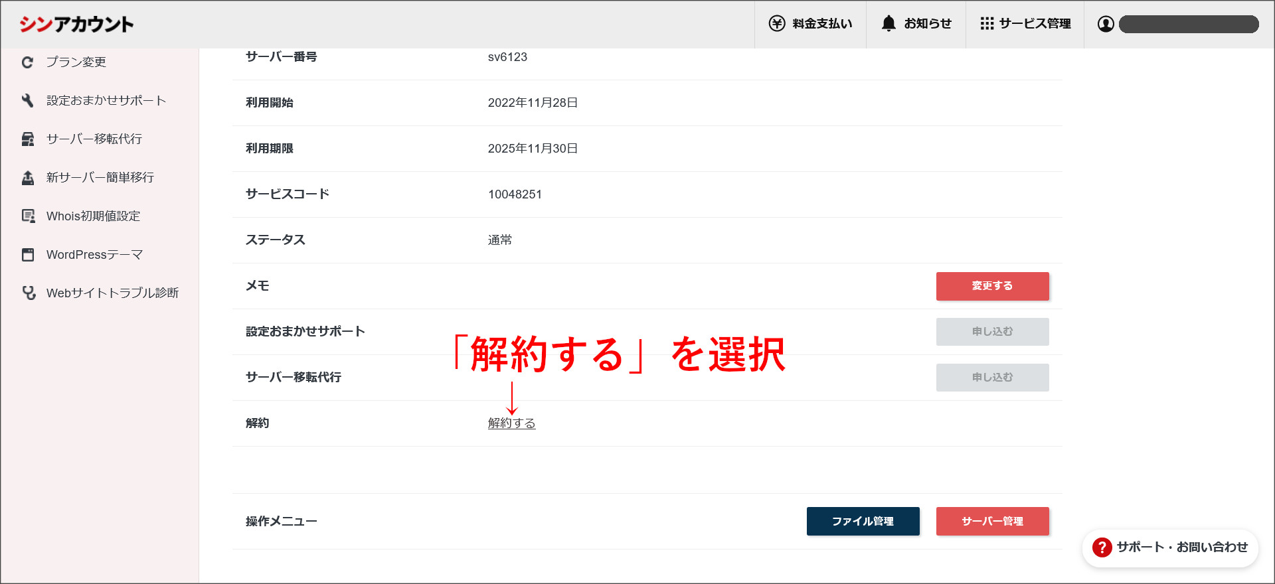Click the サービス管理 grid icon
Screen dimensions: 1275x584
tap(987, 24)
